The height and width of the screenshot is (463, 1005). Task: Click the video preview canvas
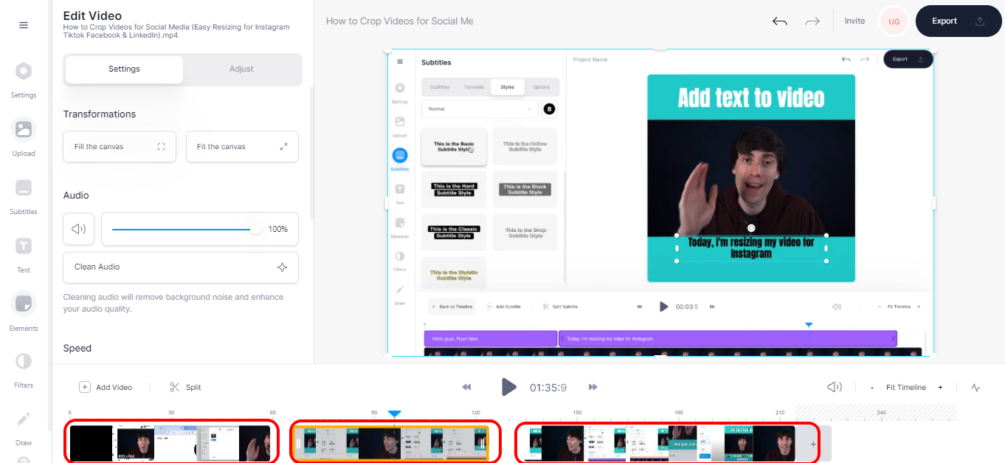point(660,202)
